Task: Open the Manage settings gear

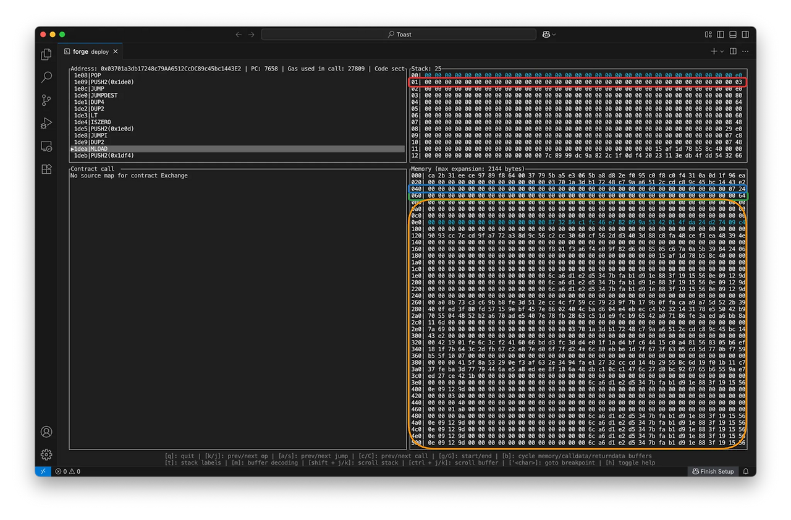Action: tap(46, 454)
